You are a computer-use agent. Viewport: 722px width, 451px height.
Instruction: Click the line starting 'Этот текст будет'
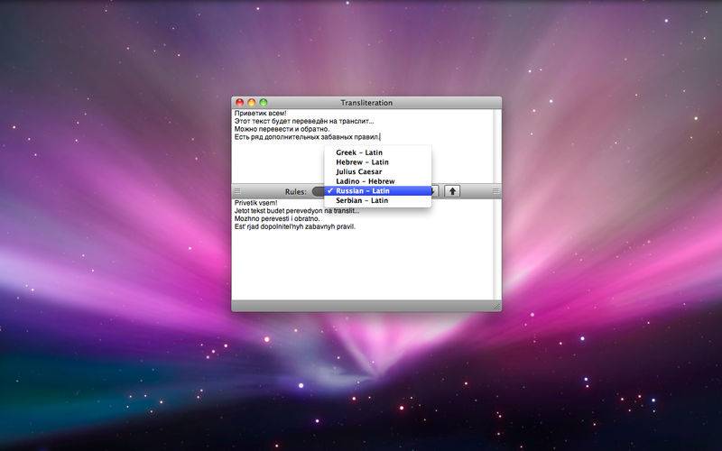point(304,122)
